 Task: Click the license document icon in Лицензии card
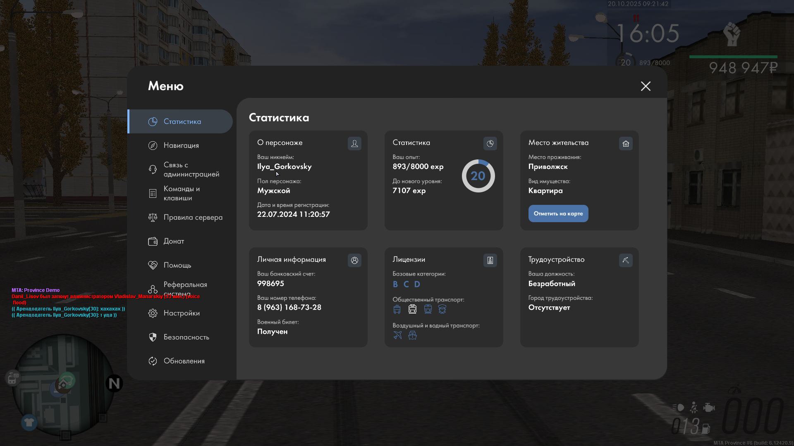coord(490,260)
